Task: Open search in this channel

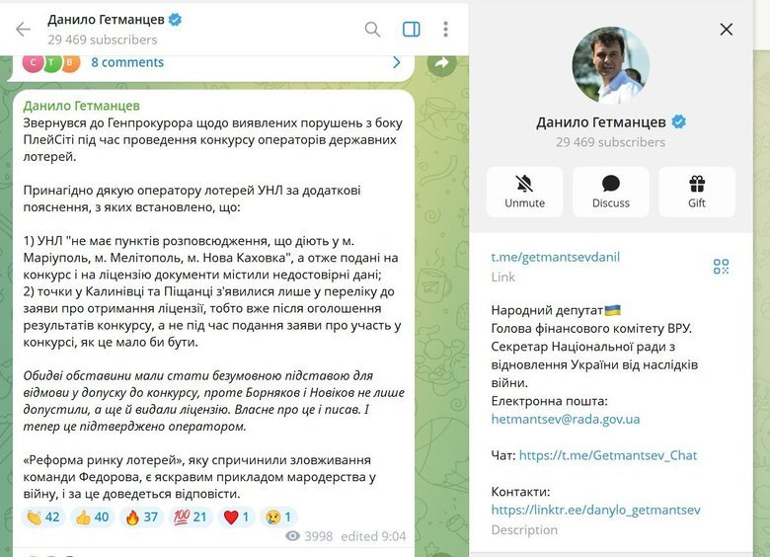Action: tap(372, 30)
